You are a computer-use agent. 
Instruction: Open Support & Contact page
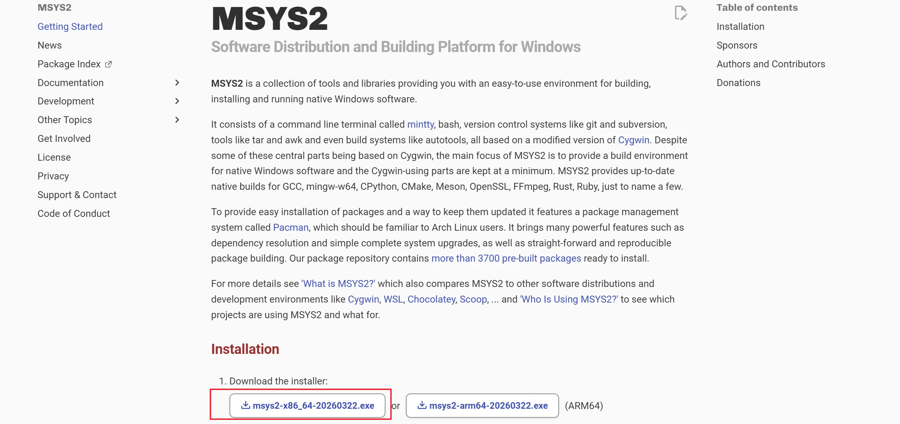pos(77,195)
